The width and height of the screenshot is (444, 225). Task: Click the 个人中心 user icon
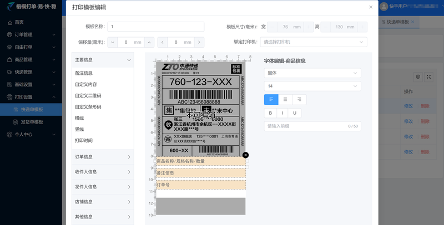(9, 135)
